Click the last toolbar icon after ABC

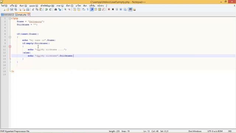(134, 10)
